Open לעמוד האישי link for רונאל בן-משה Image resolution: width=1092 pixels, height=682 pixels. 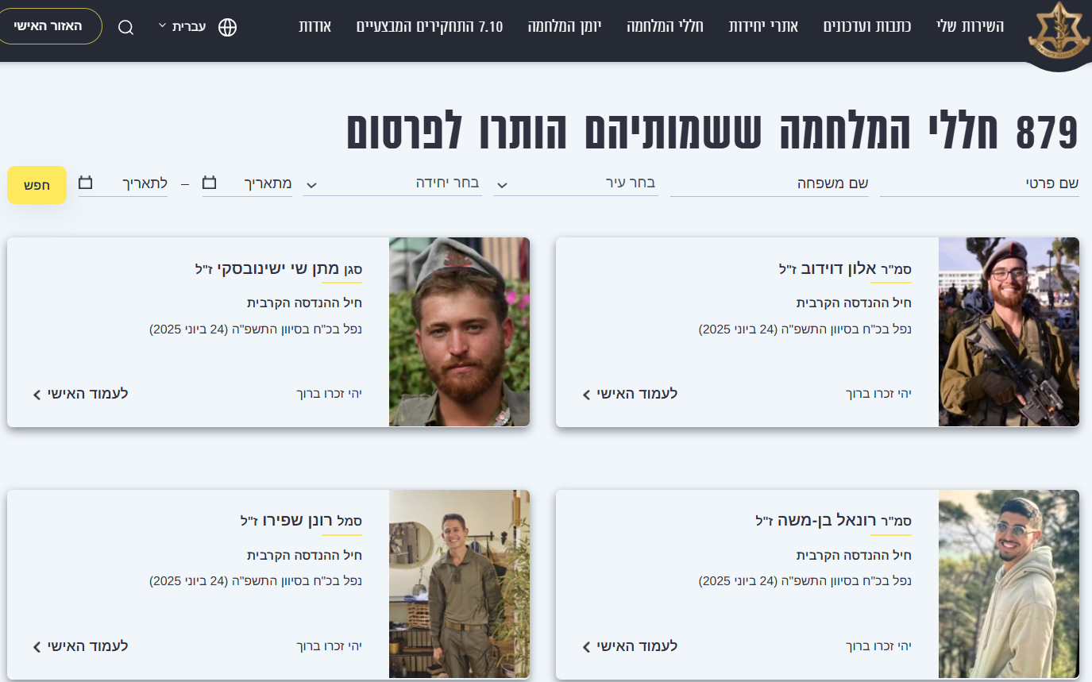tap(630, 646)
